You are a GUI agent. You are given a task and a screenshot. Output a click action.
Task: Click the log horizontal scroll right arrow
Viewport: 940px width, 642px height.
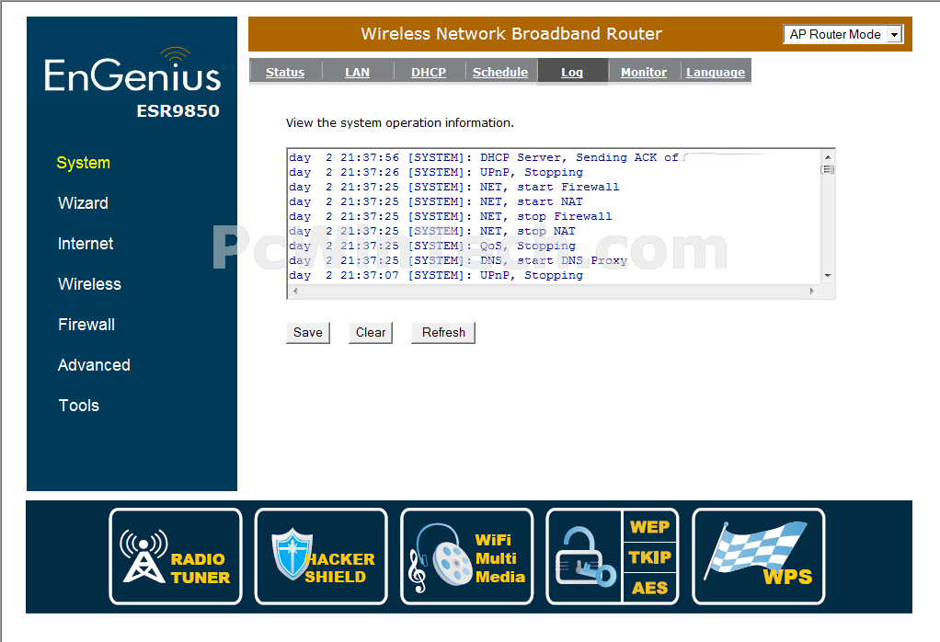point(812,291)
